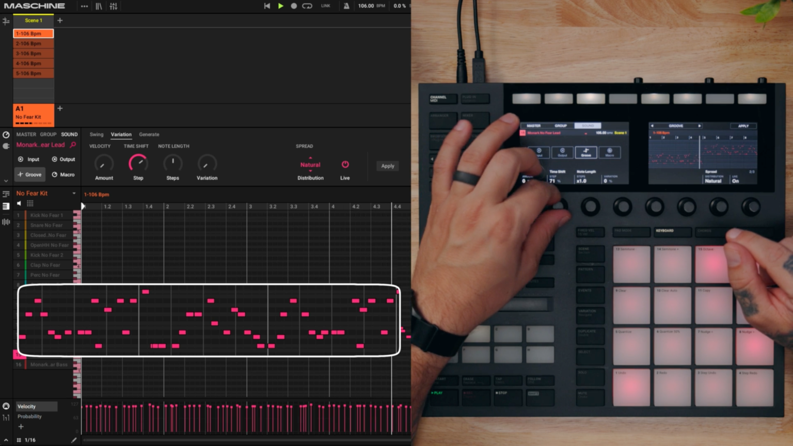This screenshot has width=793, height=446.
Task: Open the No Fear Kit dropdown arrow
Action: [x=74, y=194]
